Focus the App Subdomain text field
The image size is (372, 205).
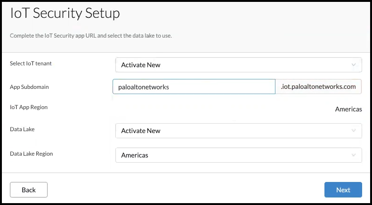coord(194,87)
